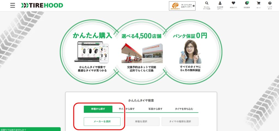
Task: Open the メーカーを選択 dropdown
Action: pyautogui.click(x=102, y=121)
